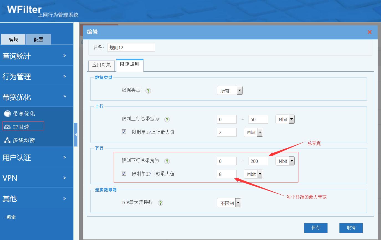Screen dimensions: 381x240
Task: Select the 多线均衡 triangle node icon
Action: pos(8,140)
